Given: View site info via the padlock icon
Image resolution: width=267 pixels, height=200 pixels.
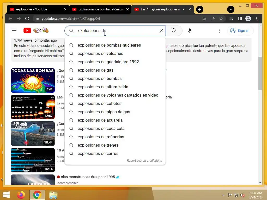Looking at the screenshot, I should click(38, 18).
